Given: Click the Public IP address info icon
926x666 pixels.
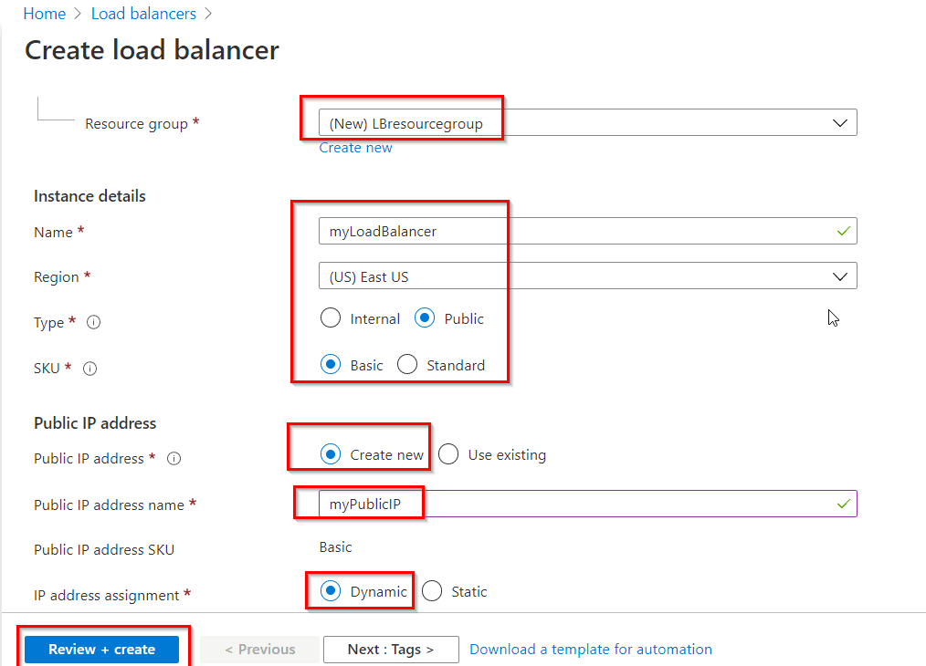Looking at the screenshot, I should coord(174,459).
